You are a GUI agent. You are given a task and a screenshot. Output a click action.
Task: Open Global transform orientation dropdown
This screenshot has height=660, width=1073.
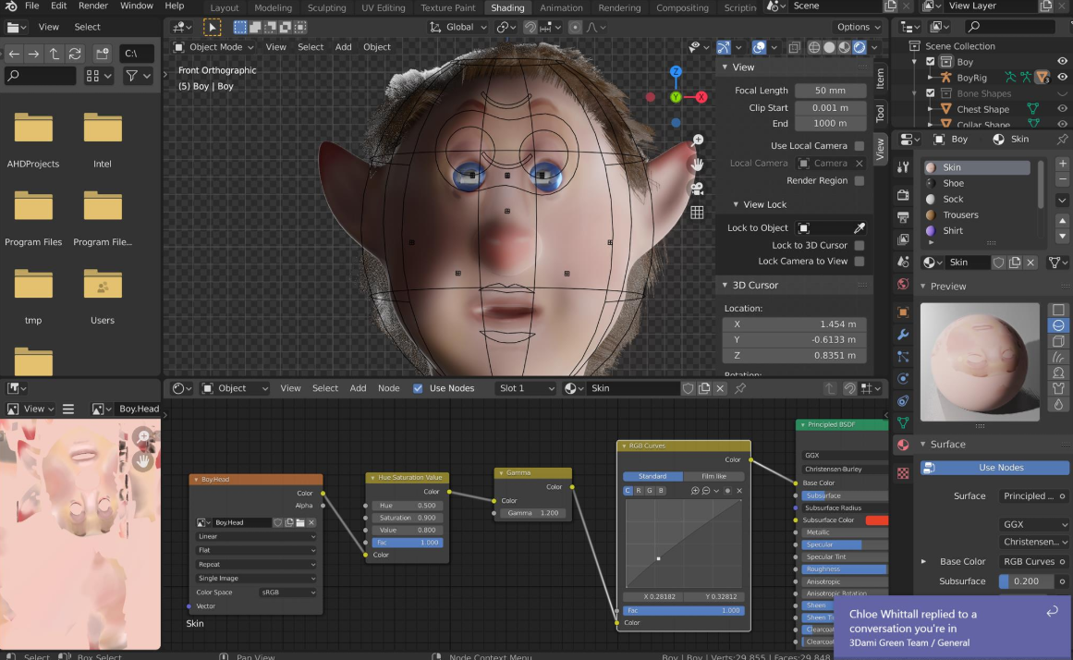pyautogui.click(x=457, y=28)
